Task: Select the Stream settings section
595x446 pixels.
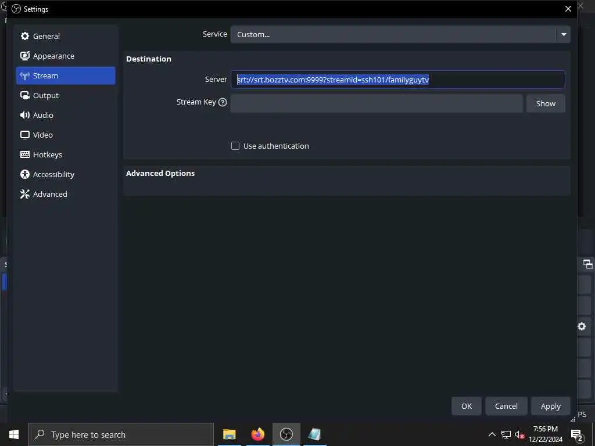Action: [x=65, y=75]
